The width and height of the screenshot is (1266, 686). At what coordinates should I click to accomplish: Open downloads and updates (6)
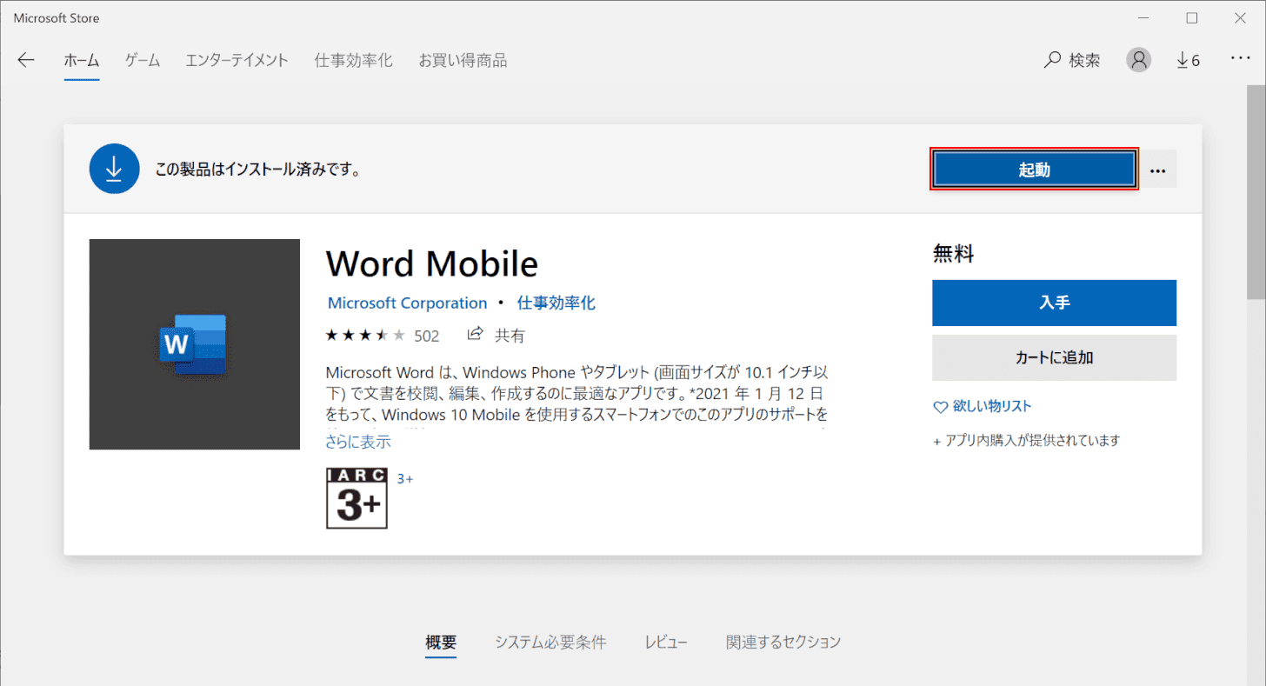tap(1188, 60)
